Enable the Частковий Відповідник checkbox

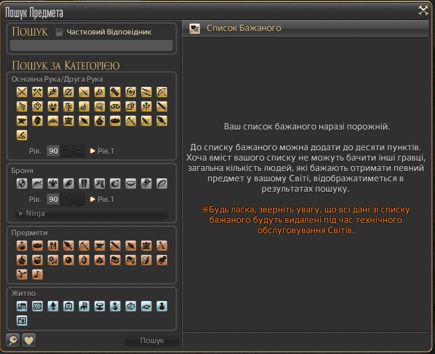click(59, 32)
